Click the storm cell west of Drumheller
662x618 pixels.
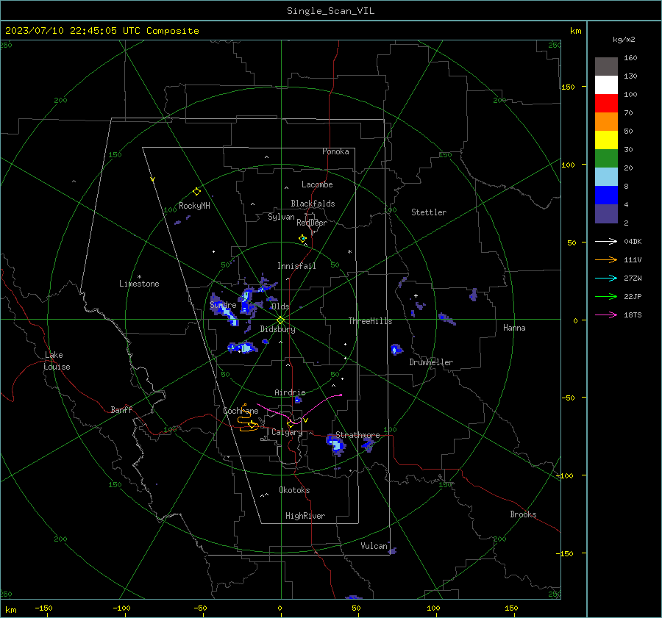[x=396, y=349]
